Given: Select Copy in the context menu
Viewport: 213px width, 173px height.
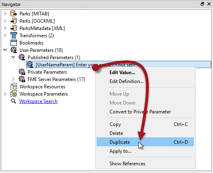Looking at the screenshot, I should [x=145, y=124].
